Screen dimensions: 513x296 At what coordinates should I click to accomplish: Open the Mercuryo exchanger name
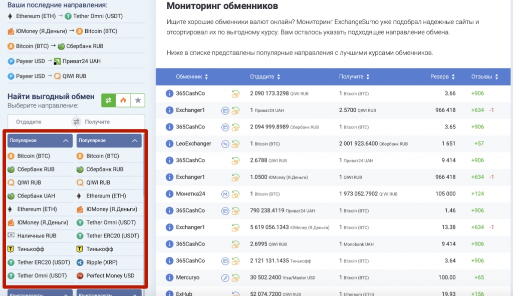pos(187,277)
